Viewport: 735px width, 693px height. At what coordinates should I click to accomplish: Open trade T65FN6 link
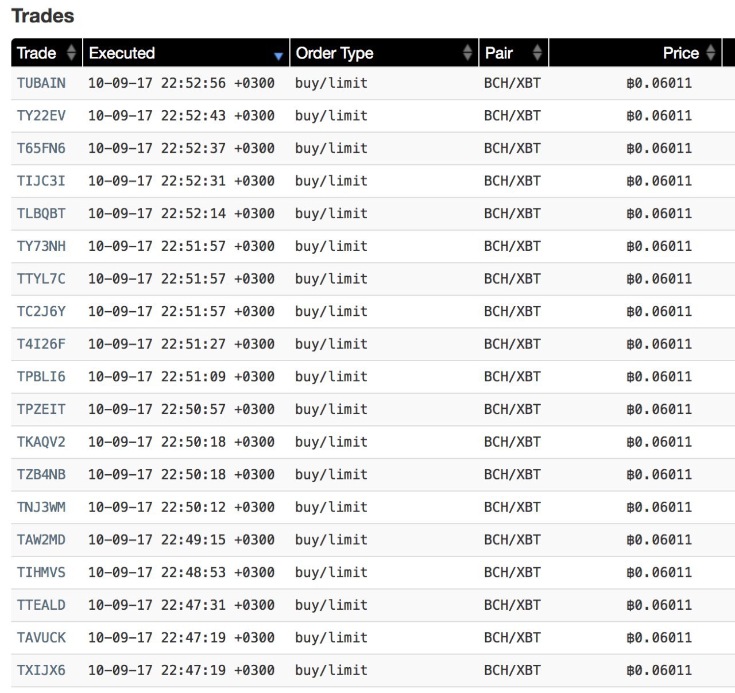pyautogui.click(x=41, y=149)
